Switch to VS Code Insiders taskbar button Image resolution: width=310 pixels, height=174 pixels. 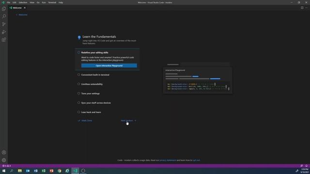(x=76, y=171)
